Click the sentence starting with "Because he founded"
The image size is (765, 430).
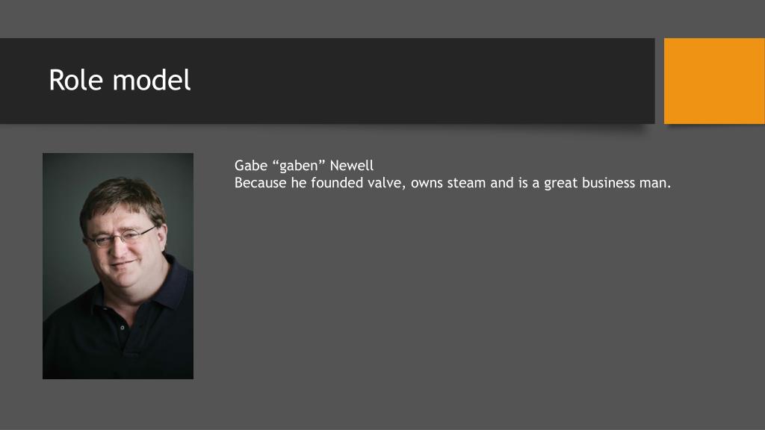(453, 183)
